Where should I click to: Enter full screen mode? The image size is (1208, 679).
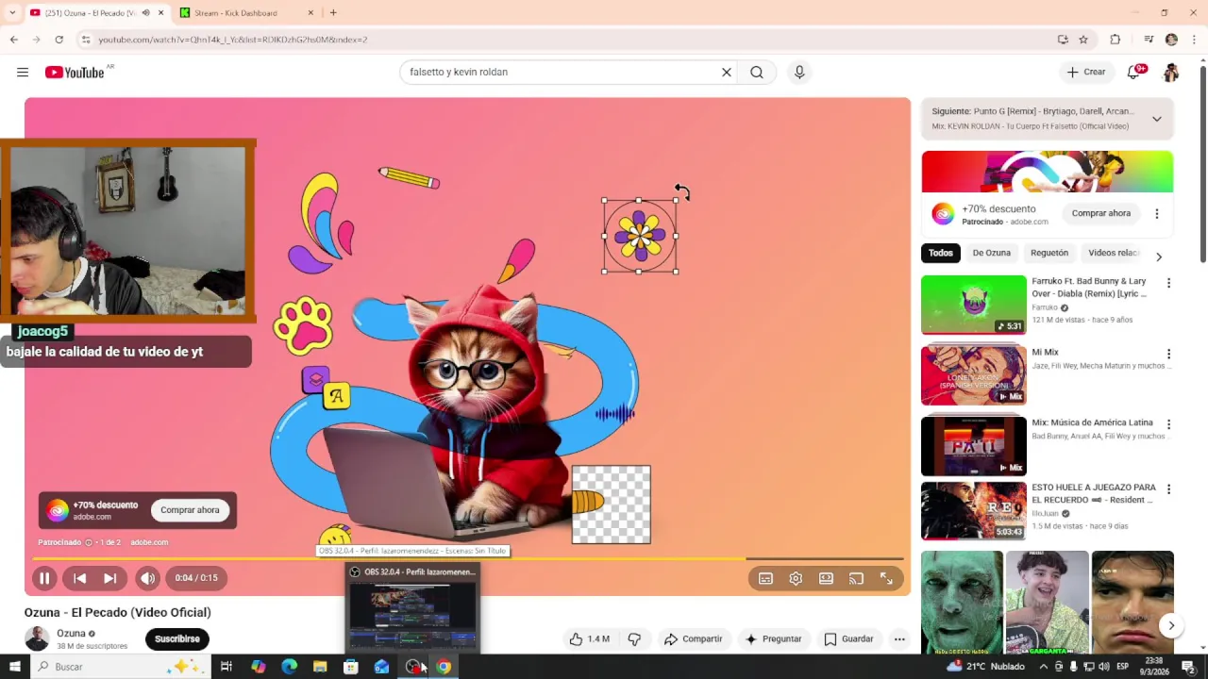click(x=886, y=579)
